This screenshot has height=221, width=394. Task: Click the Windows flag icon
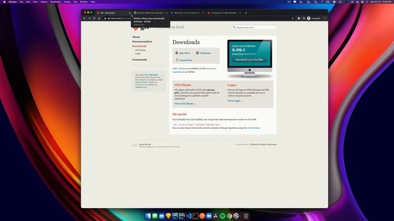point(198,53)
